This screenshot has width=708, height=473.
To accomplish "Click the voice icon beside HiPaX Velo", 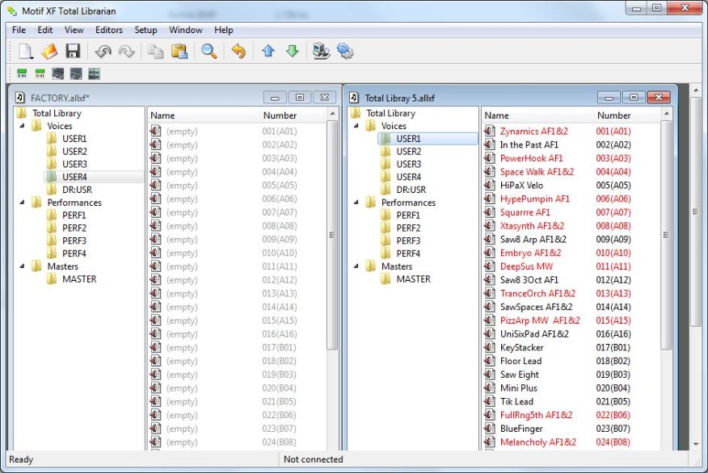I will 490,186.
